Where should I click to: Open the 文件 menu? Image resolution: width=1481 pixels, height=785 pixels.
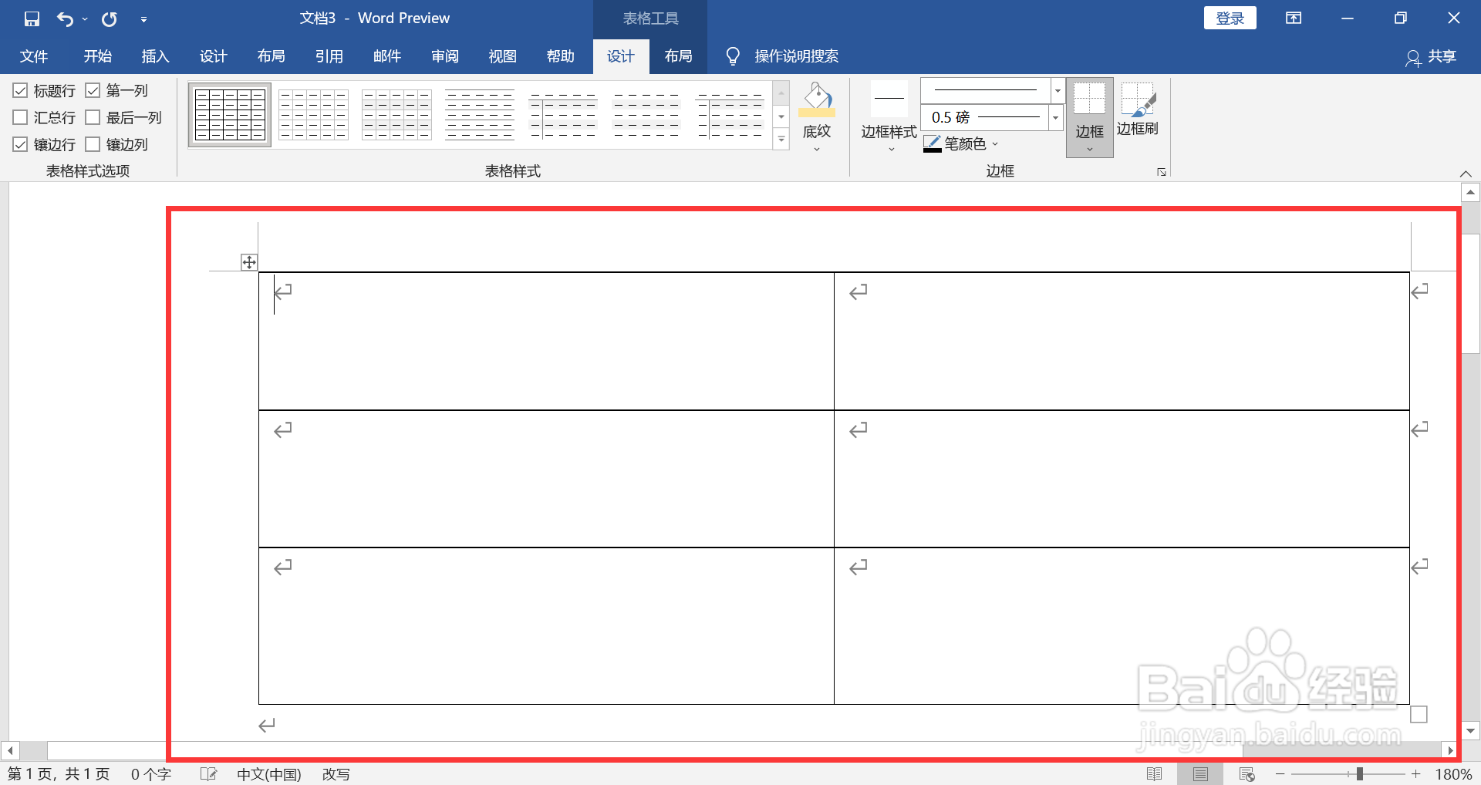[34, 56]
